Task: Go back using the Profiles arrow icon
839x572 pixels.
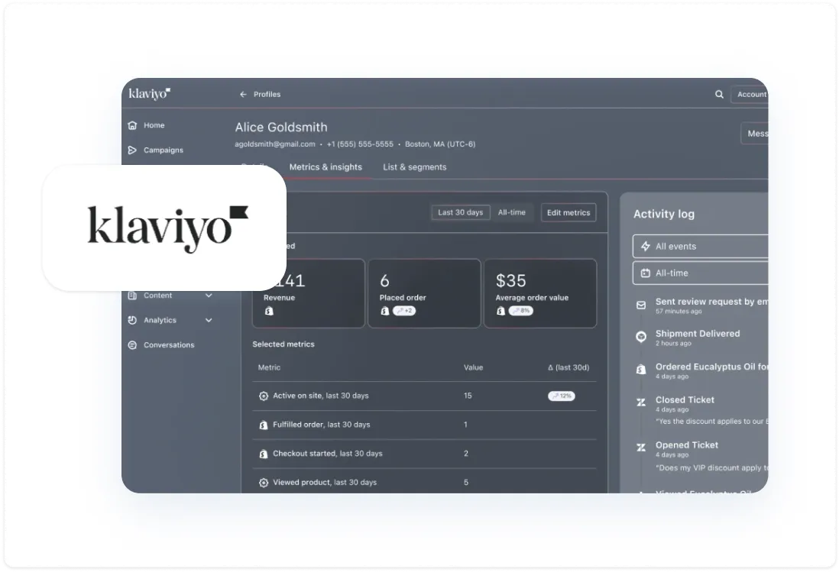Action: pyautogui.click(x=243, y=94)
